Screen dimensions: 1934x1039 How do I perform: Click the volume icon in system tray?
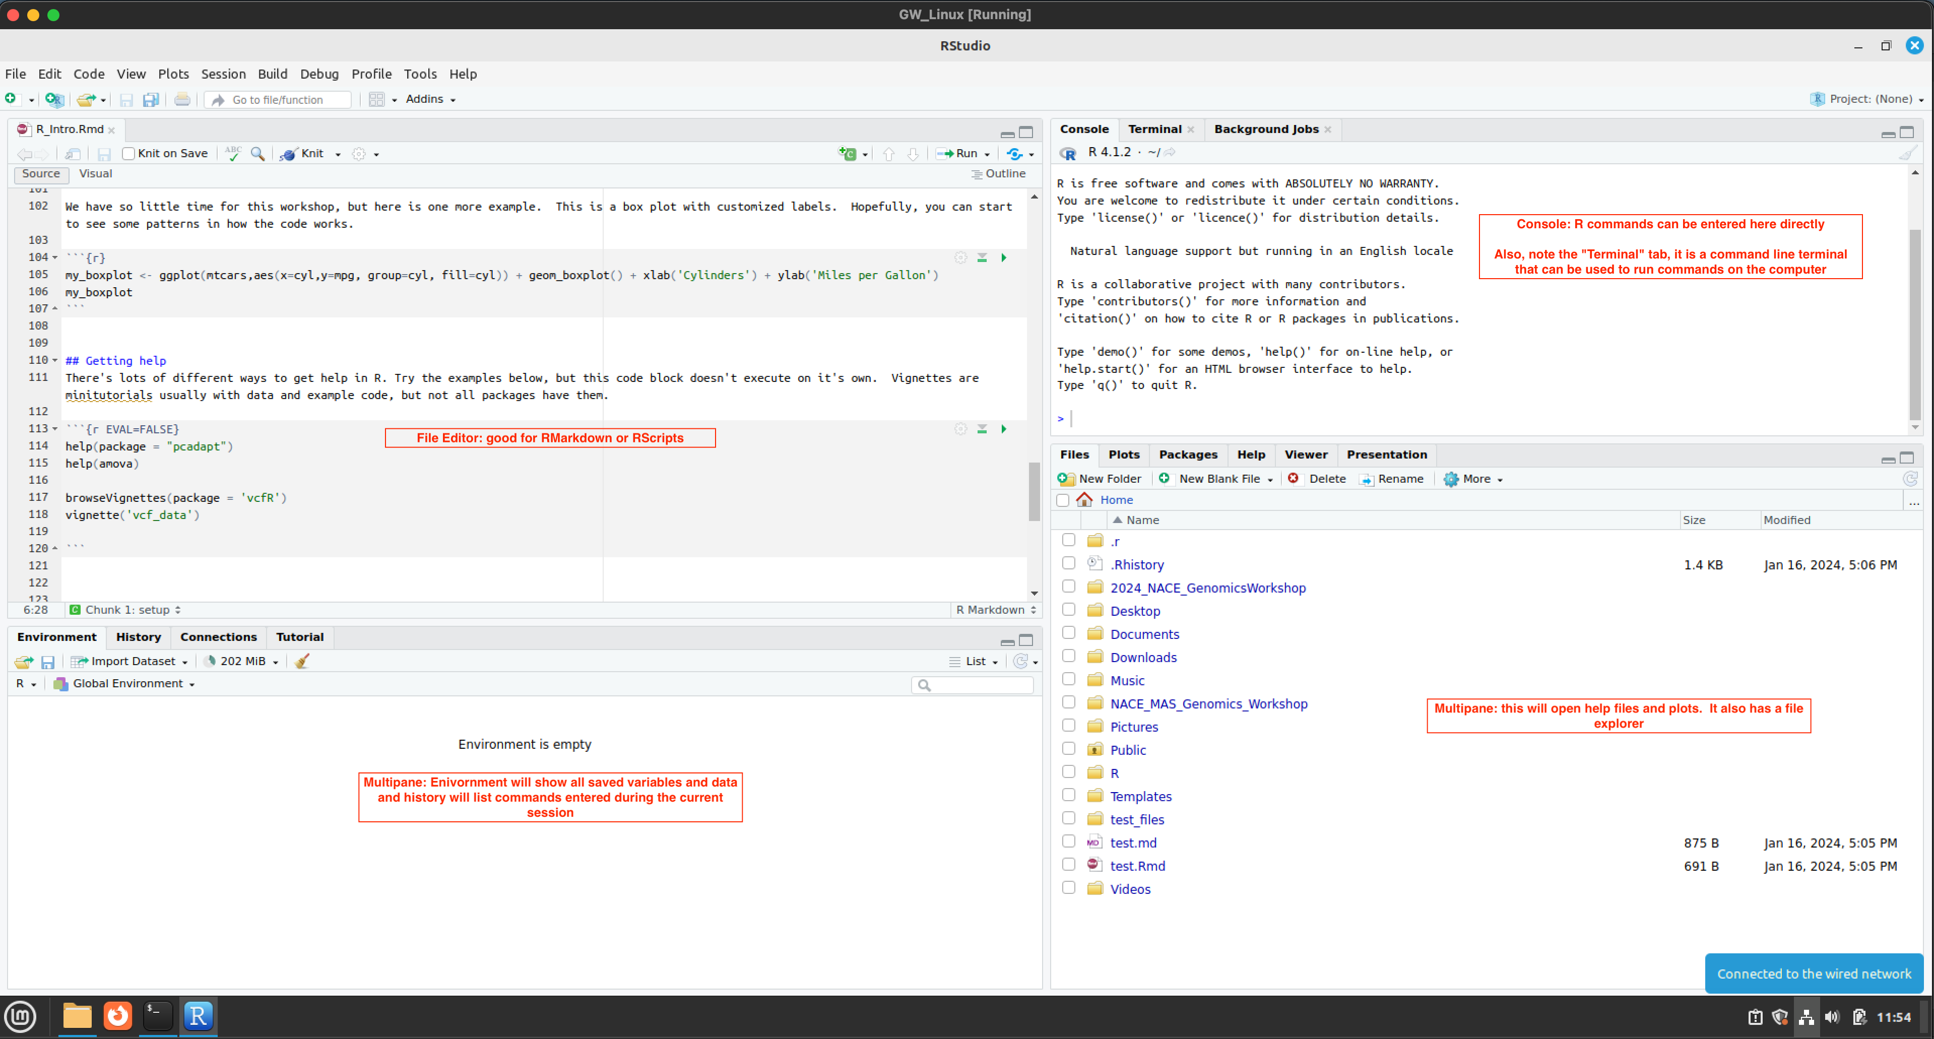click(x=1832, y=1016)
